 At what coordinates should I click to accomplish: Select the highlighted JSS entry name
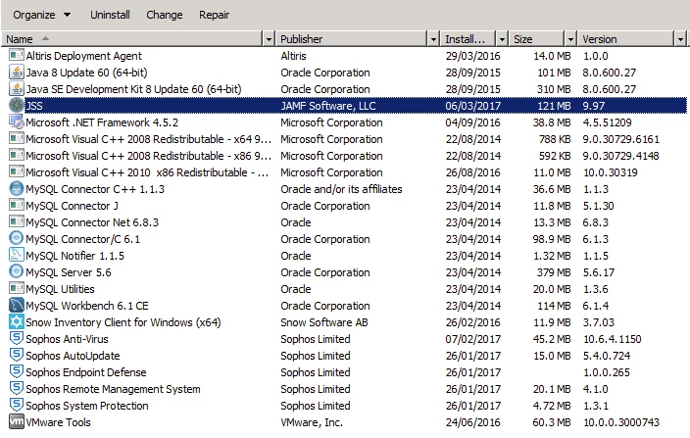pyautogui.click(x=34, y=106)
